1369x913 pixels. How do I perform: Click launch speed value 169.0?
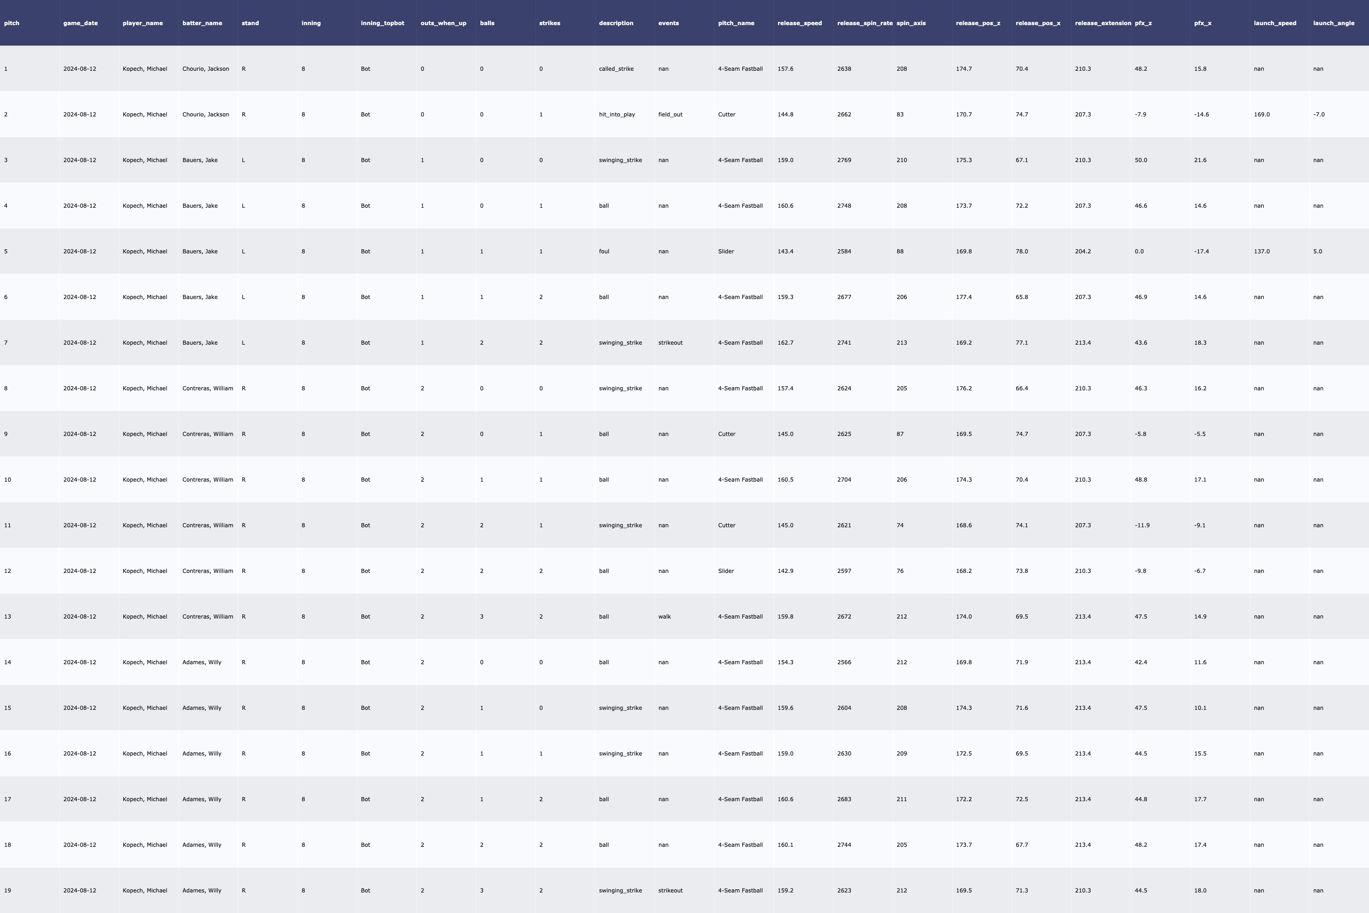click(x=1261, y=115)
